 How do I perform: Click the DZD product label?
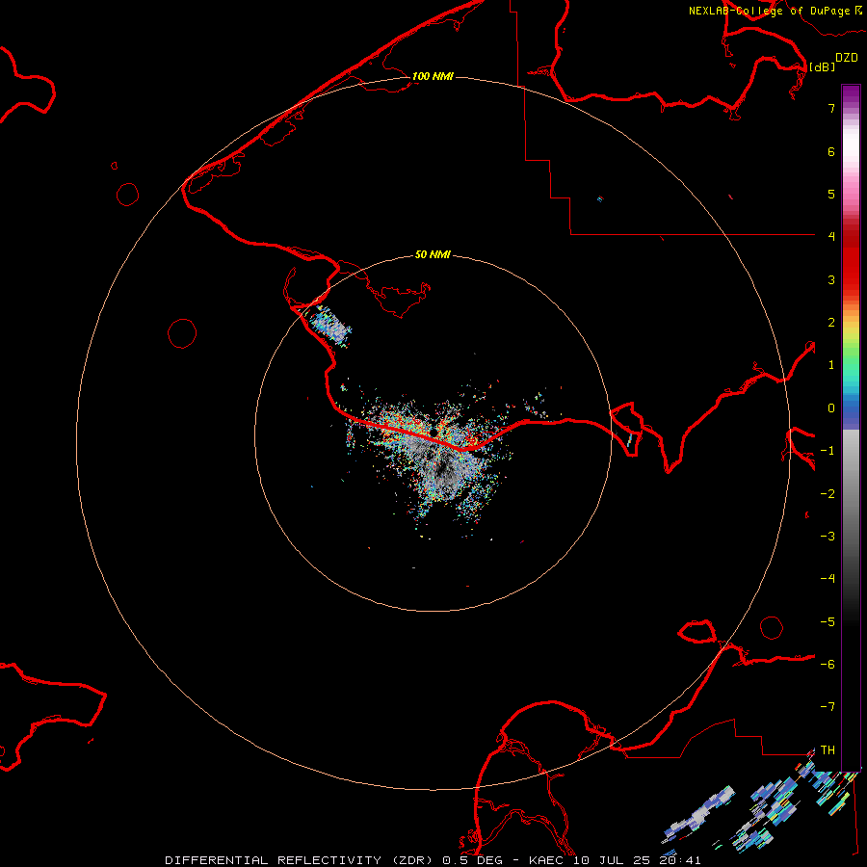[x=847, y=58]
